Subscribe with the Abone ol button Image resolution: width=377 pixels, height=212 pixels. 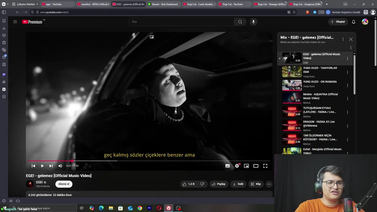click(64, 184)
